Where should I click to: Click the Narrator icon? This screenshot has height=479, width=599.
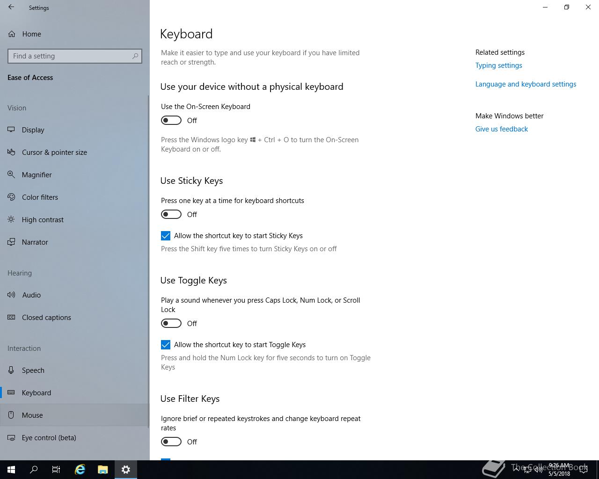[x=11, y=242]
